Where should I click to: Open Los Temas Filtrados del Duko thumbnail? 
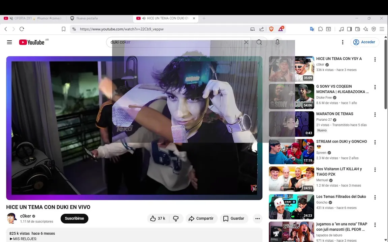pyautogui.click(x=291, y=207)
